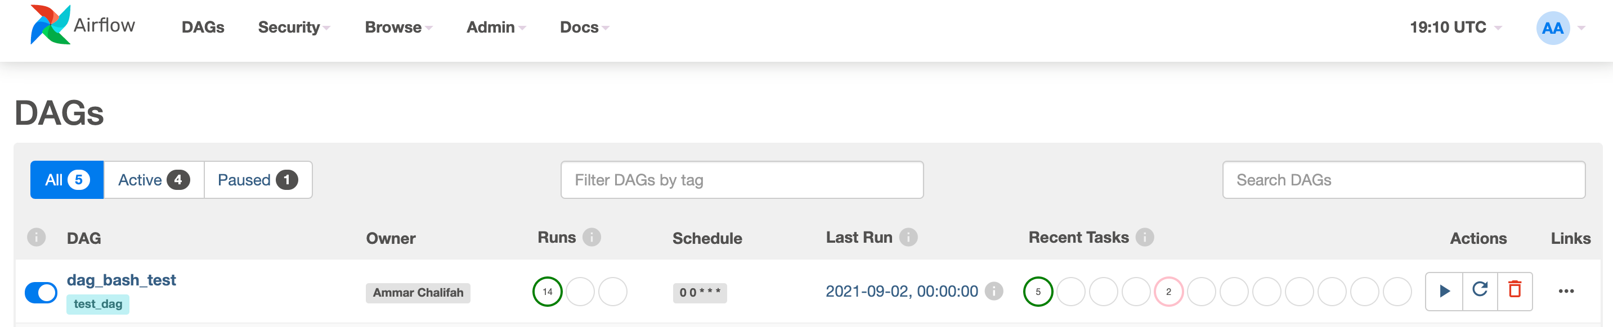This screenshot has width=1613, height=327.
Task: Open the three-dots links menu for dag_bash_test
Action: click(1566, 292)
